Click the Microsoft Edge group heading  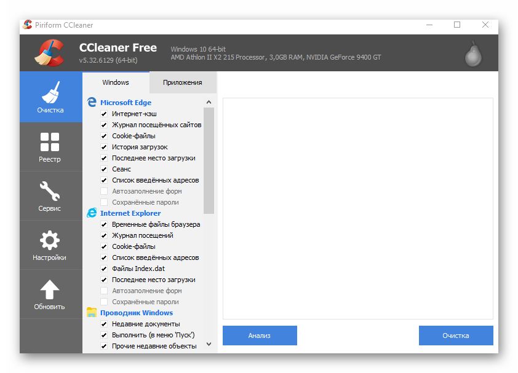coord(126,103)
